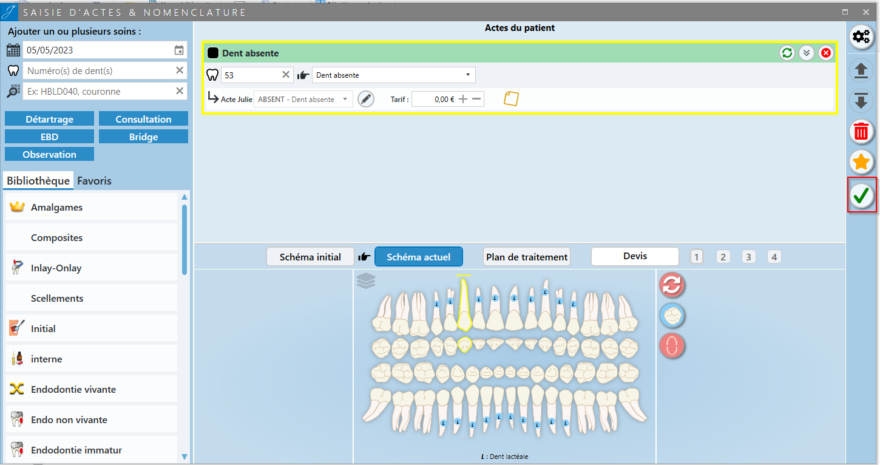Screen dimensions: 880x465
Task: Remove Dent absente act with red X
Action: tap(826, 53)
